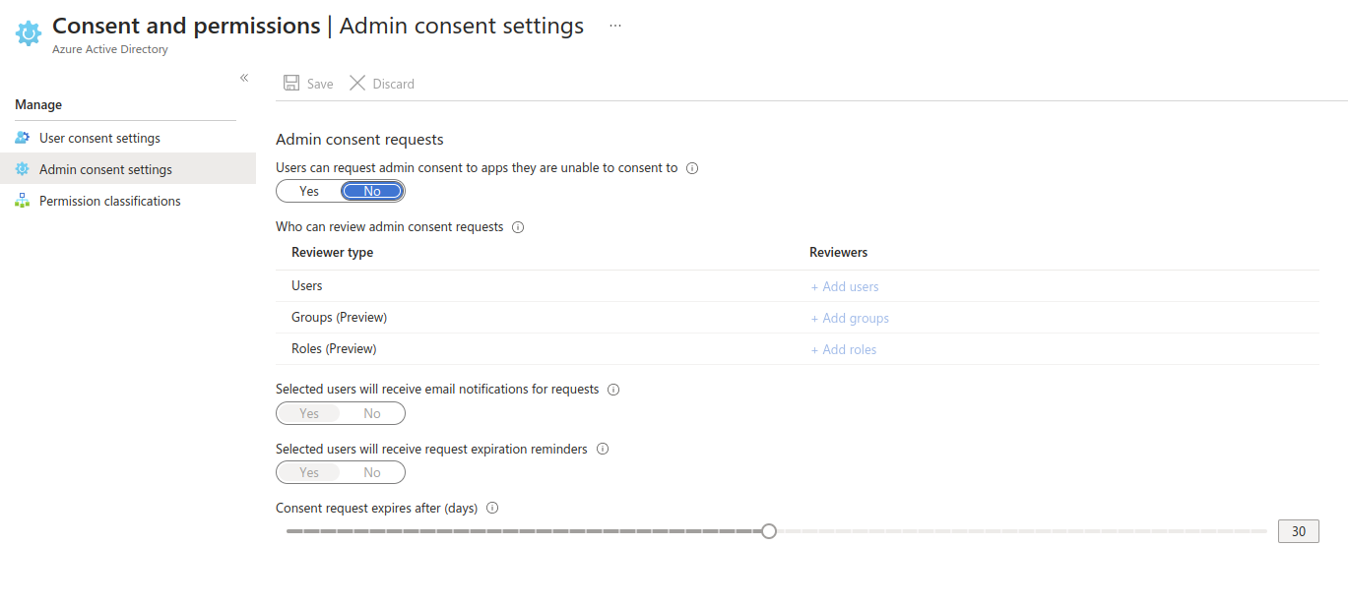Image resolution: width=1348 pixels, height=607 pixels.
Task: Click the Discard X icon
Action: [x=357, y=84]
